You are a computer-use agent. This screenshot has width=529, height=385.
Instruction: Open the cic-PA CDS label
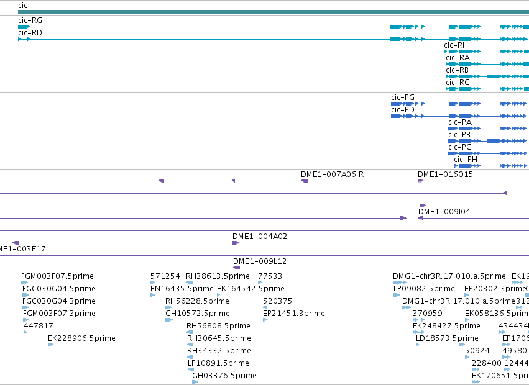[x=460, y=122]
